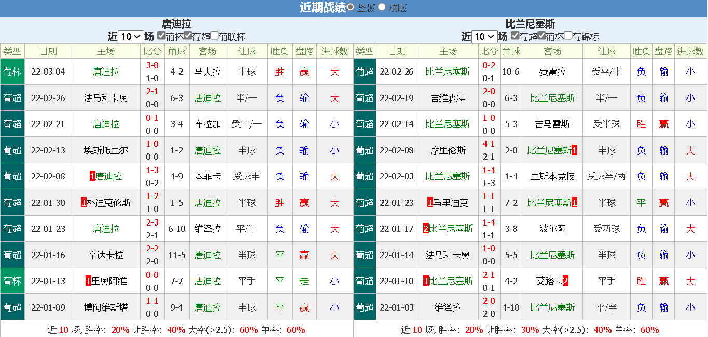Image resolution: width=708 pixels, height=337 pixels.
Task: Click 法马利卡奥 in 比兰尼塞斯's 22-01-14 row
Action: pos(448,255)
